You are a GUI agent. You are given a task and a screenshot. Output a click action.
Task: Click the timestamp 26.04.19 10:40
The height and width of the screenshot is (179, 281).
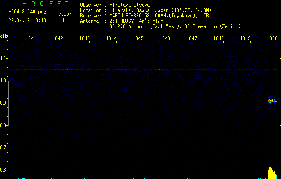[x=27, y=21]
